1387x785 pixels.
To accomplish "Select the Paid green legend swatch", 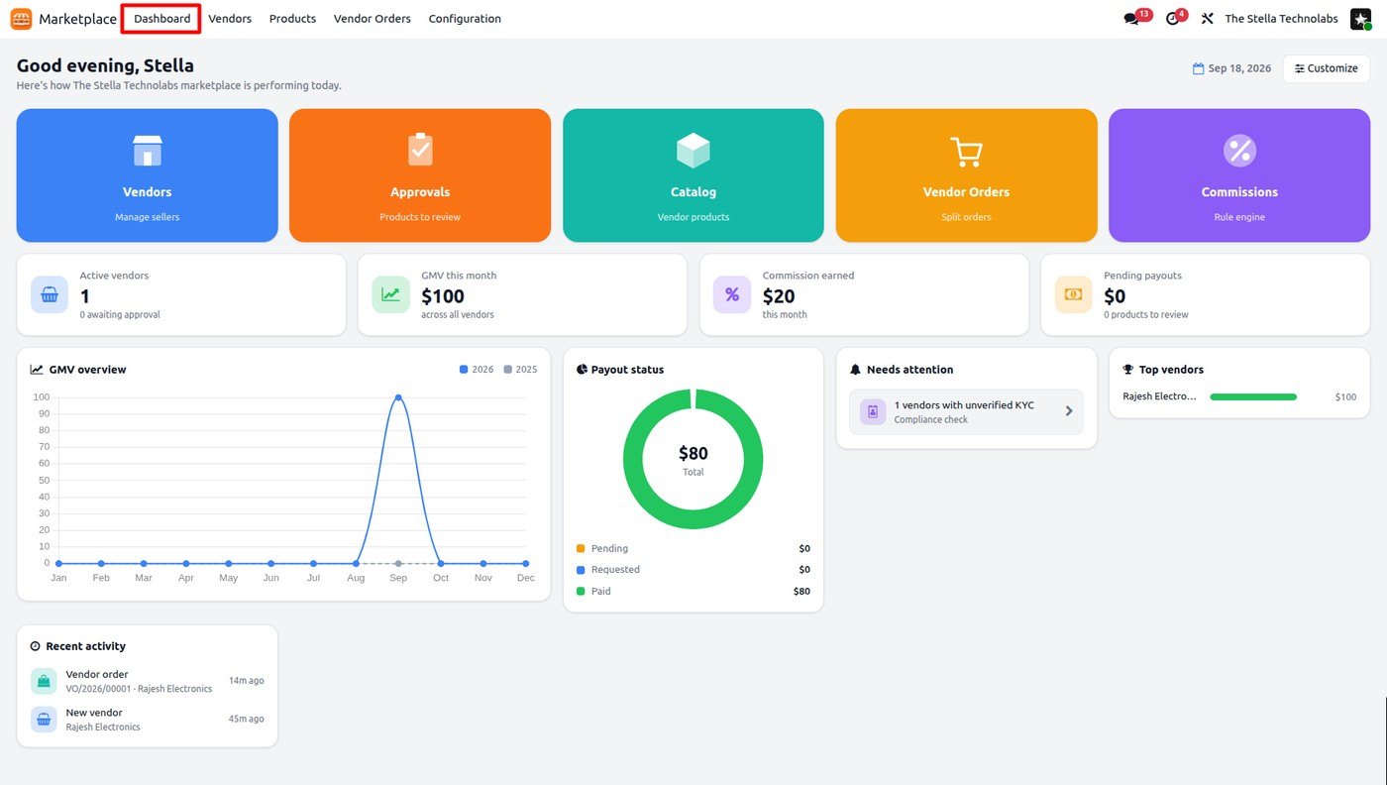I will [x=581, y=592].
